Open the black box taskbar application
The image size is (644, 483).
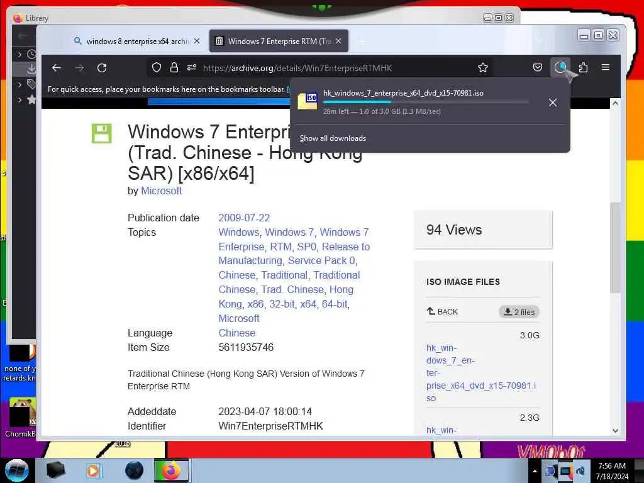tap(55, 470)
